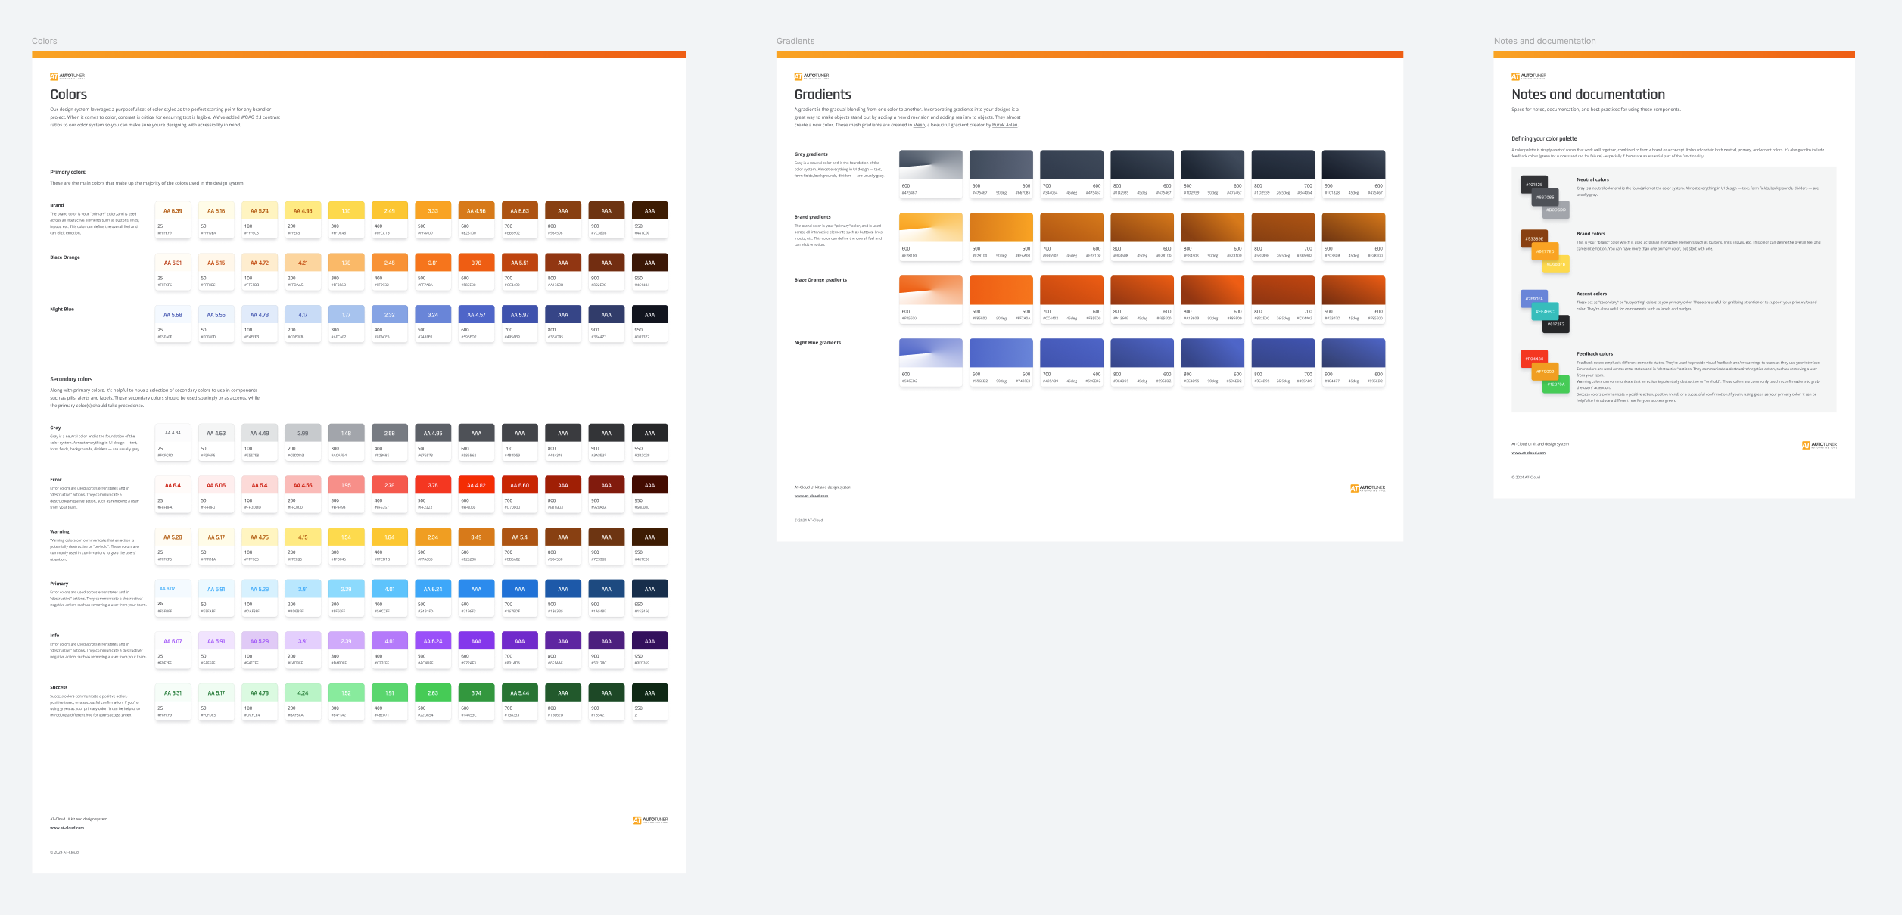Click the Autotuner logo in the Colors frame footer
The width and height of the screenshot is (1902, 915).
click(650, 820)
